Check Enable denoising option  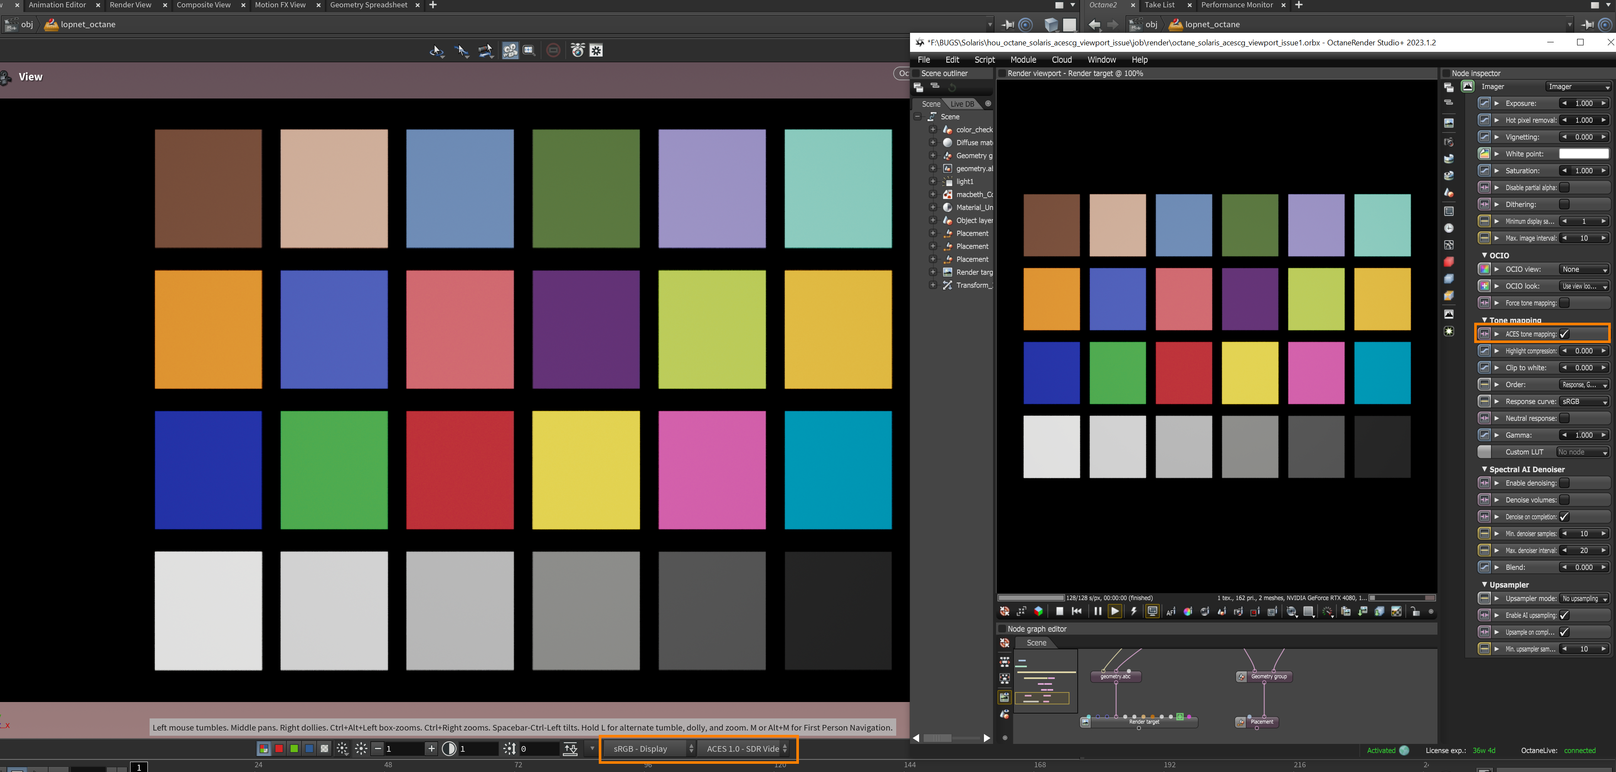pyautogui.click(x=1565, y=483)
